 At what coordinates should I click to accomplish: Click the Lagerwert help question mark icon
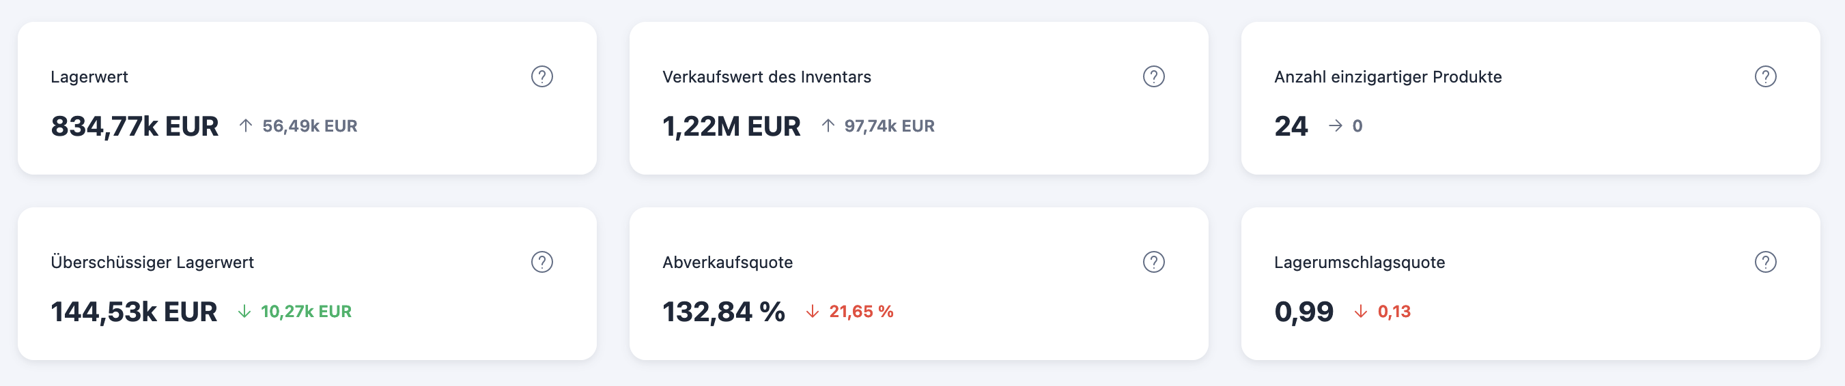pos(541,76)
